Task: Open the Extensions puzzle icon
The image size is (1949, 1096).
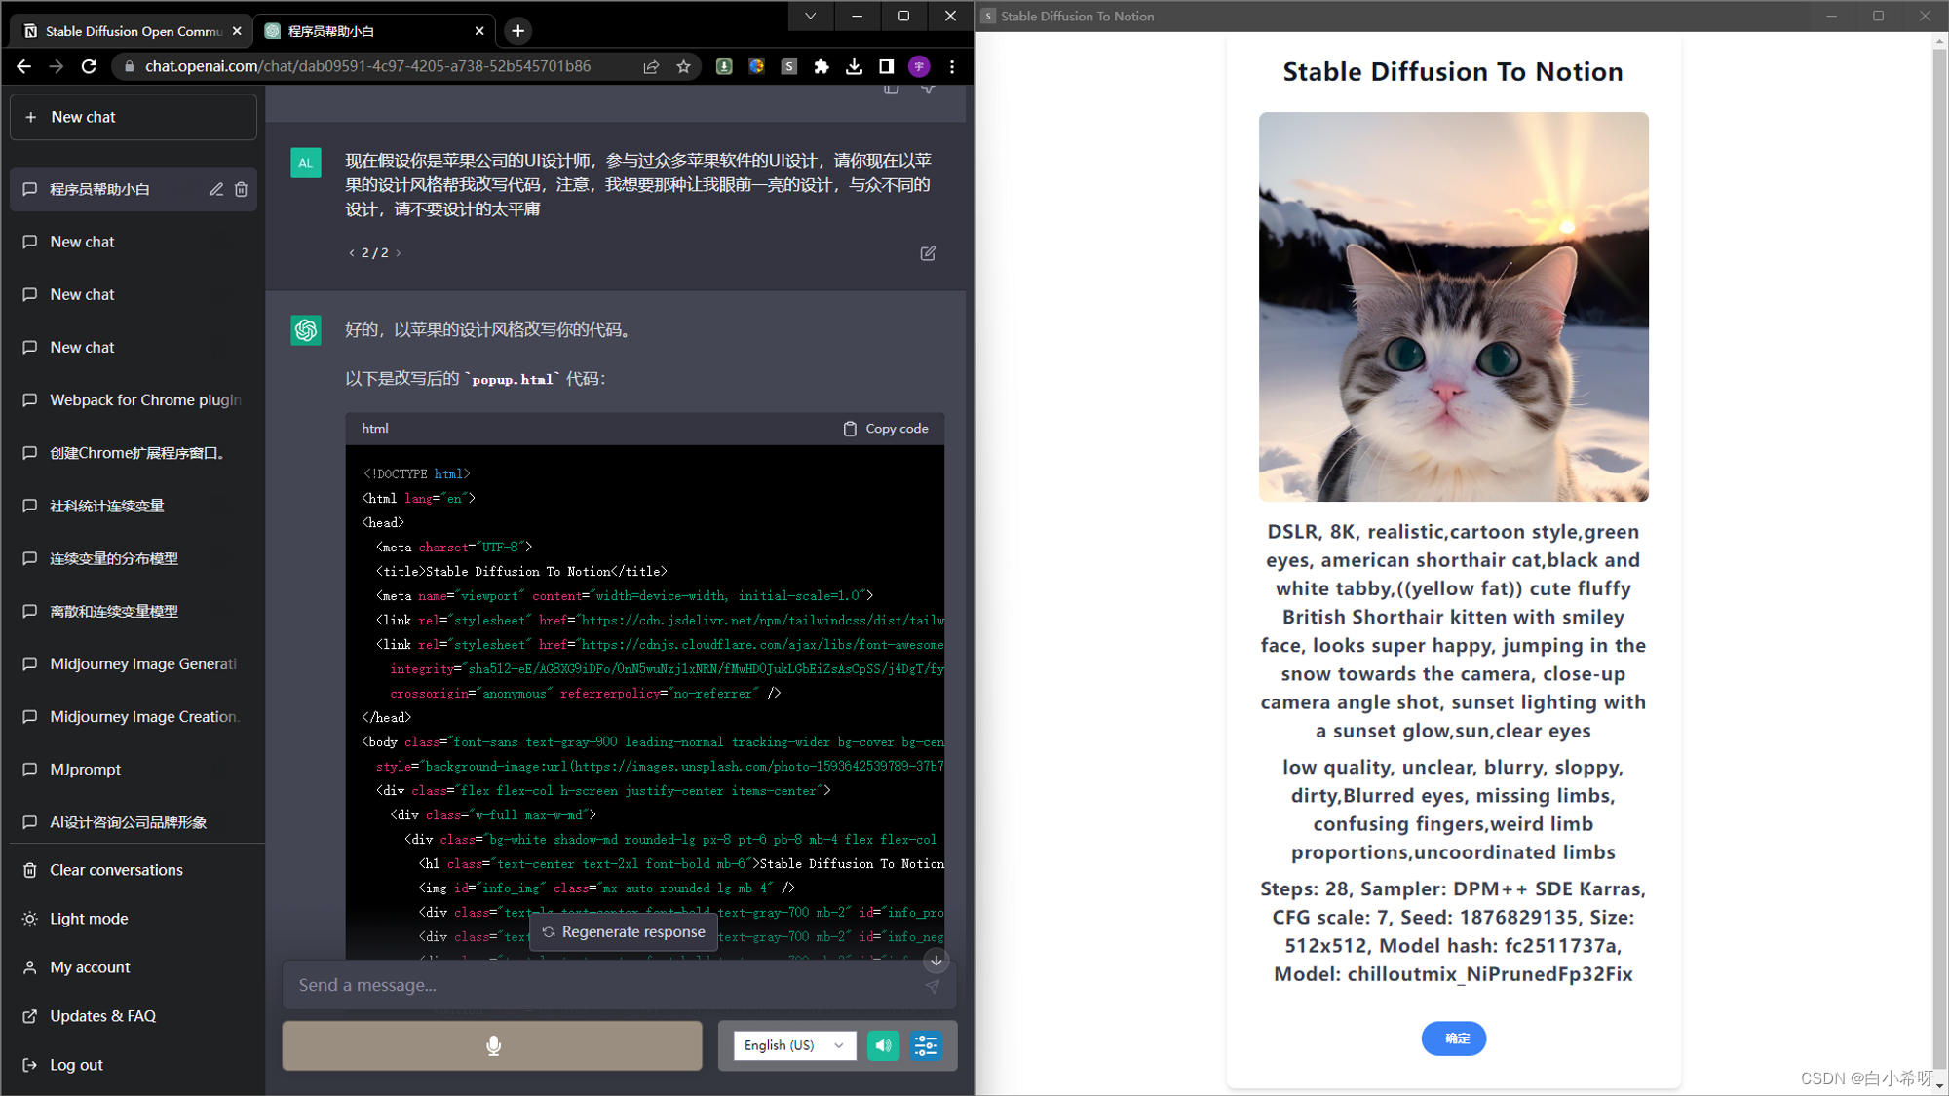Action: [822, 66]
